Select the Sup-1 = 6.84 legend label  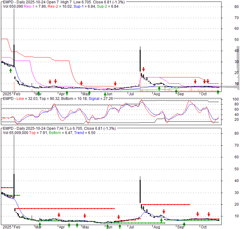[x=84, y=6]
